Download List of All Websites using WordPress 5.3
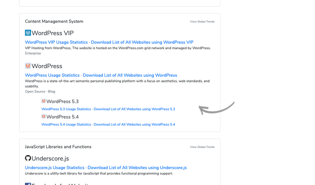This screenshot has width=315, height=185. tap(134, 109)
